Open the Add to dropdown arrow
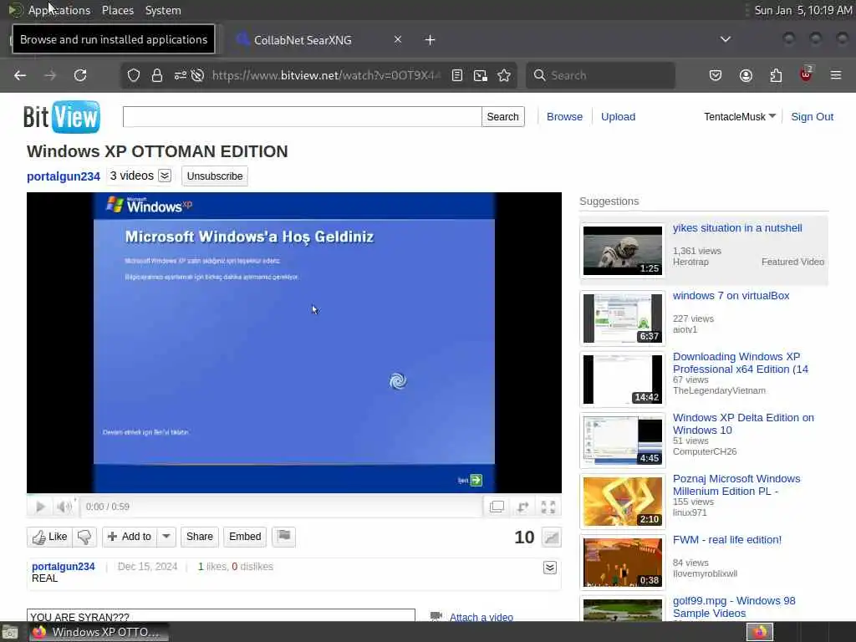 166,537
